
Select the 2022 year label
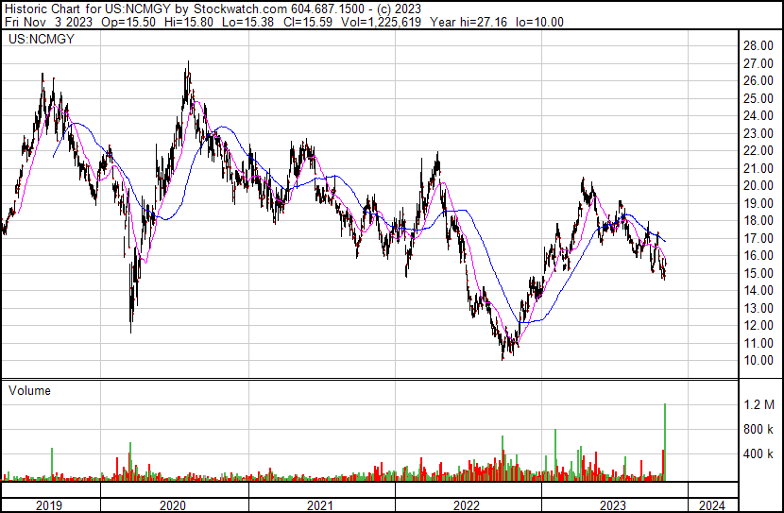pyautogui.click(x=467, y=505)
